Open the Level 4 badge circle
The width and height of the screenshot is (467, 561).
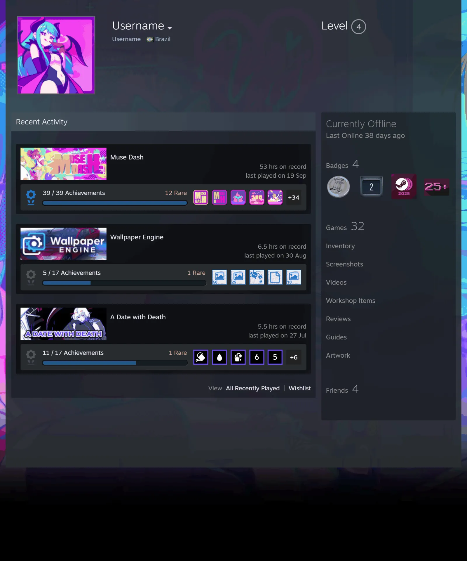pos(358,27)
